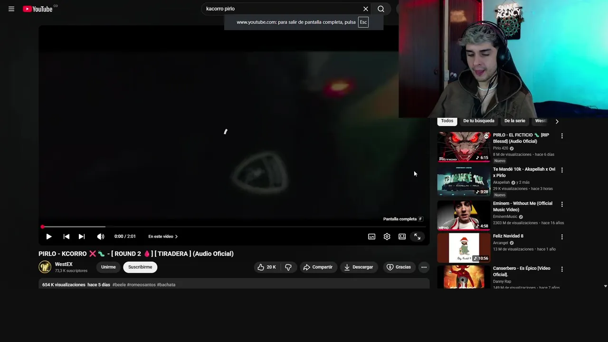Clear the search text with X
This screenshot has height=342, width=608.
pos(366,9)
